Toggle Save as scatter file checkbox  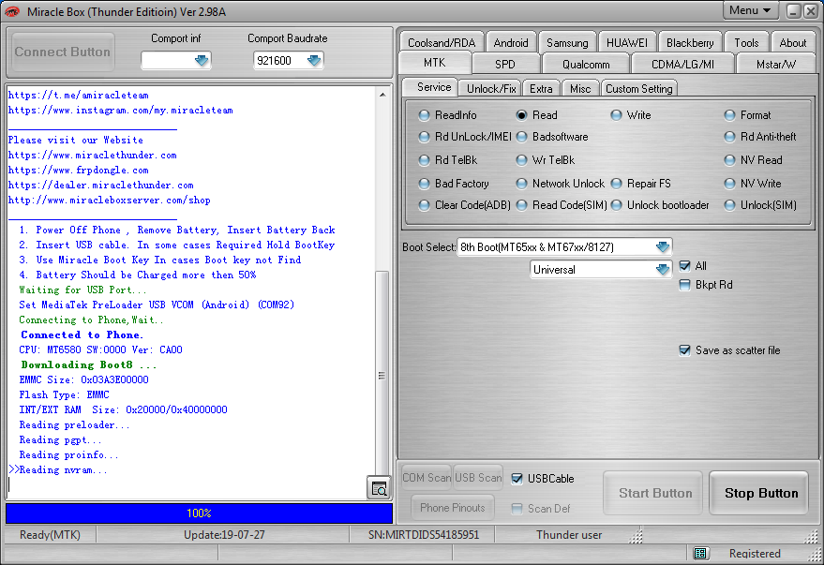pyautogui.click(x=684, y=350)
